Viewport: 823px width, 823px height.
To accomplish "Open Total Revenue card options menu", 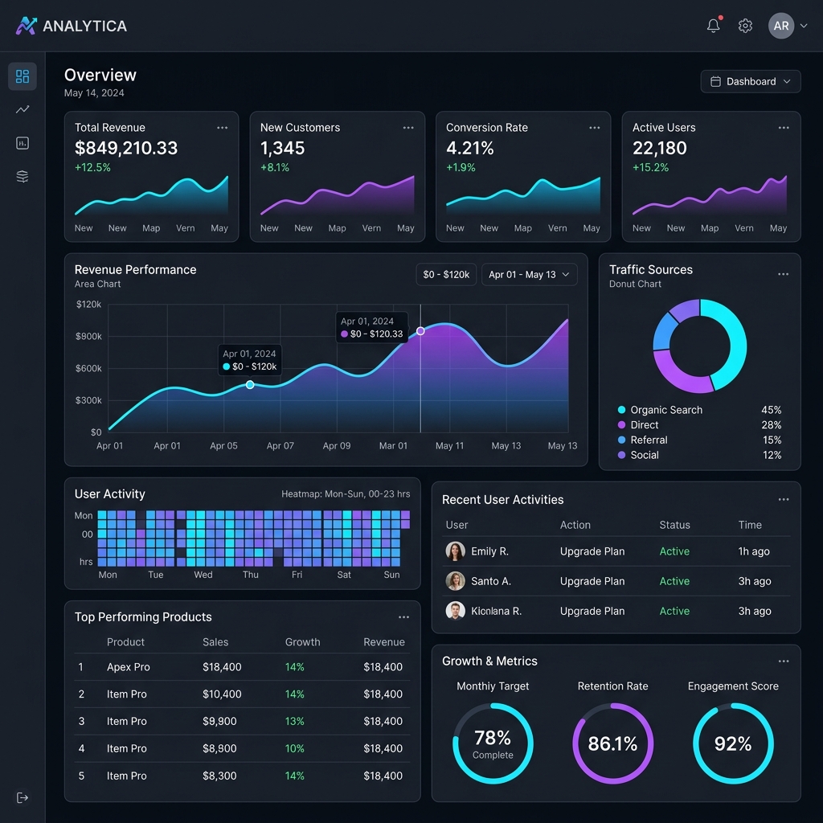I will pyautogui.click(x=223, y=128).
